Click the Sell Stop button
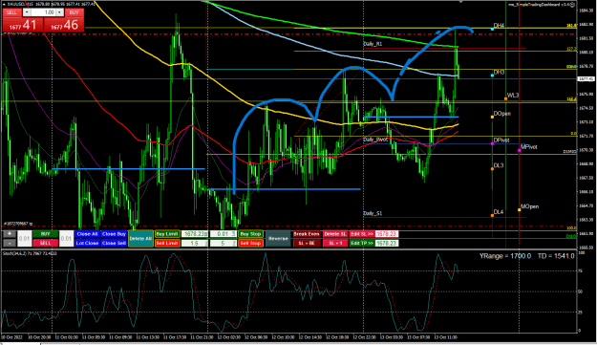This screenshot has width=597, height=345. pyautogui.click(x=250, y=243)
